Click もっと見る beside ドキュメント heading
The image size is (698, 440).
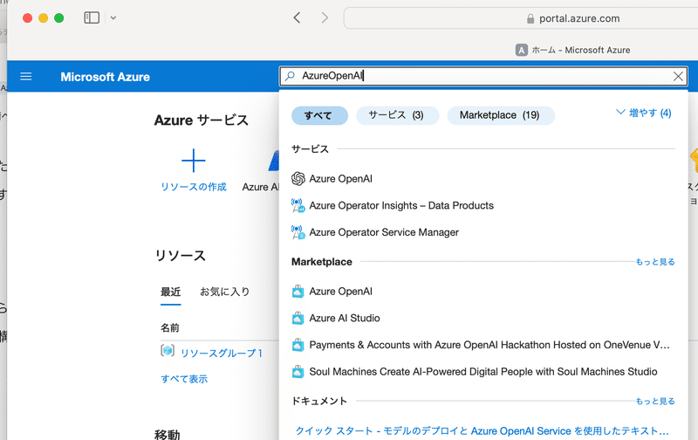pyautogui.click(x=655, y=402)
